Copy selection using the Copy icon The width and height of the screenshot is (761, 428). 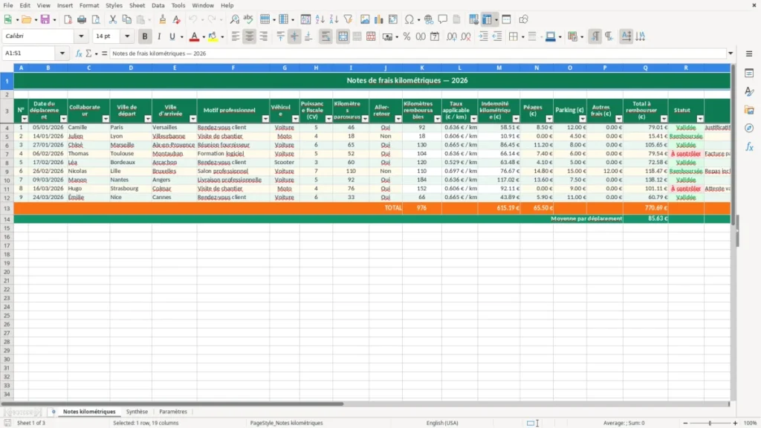pos(126,19)
